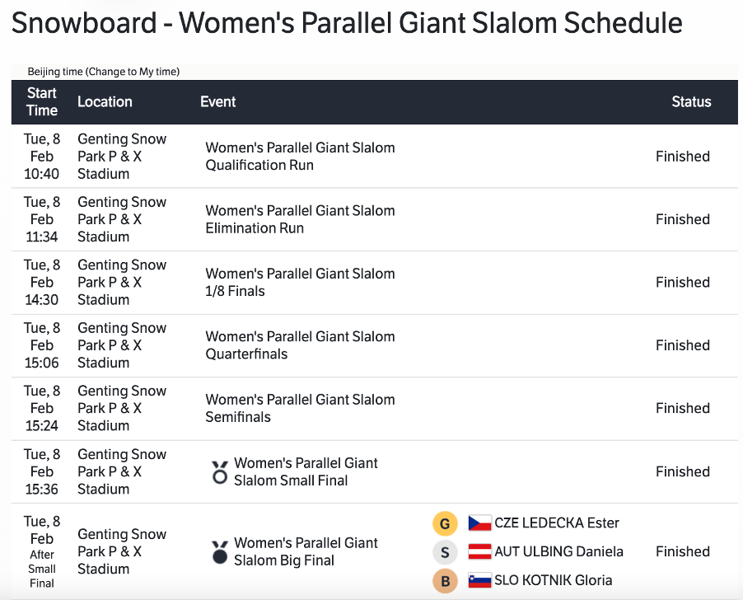Screen dimensions: 743x600
Task: Click the Austrian flag beside ULBING Daniela
Action: click(x=479, y=551)
